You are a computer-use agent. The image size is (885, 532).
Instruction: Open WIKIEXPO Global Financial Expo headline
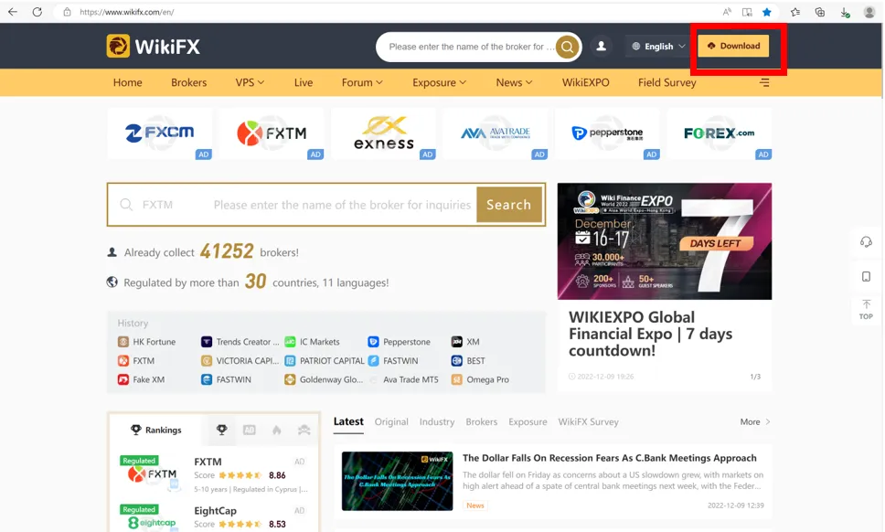point(650,334)
